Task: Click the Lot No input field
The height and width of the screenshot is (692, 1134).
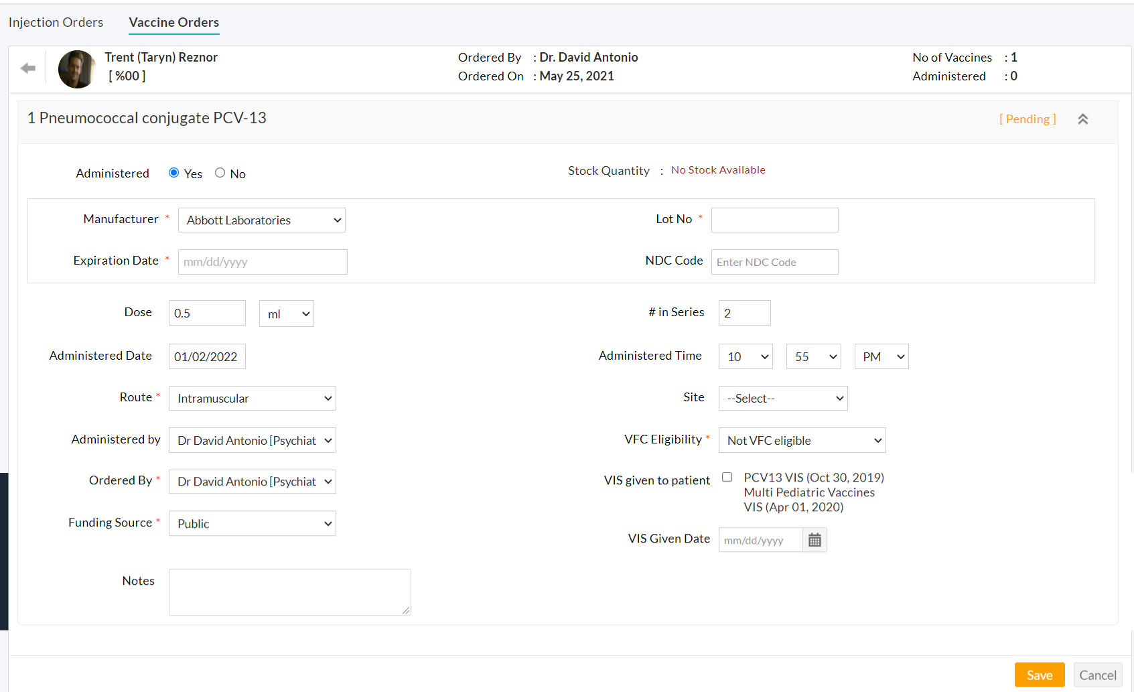Action: [x=774, y=220]
